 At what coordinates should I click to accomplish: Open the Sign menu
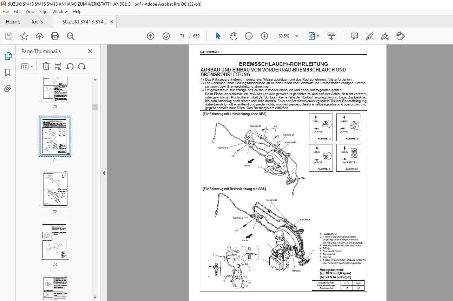[x=43, y=12]
